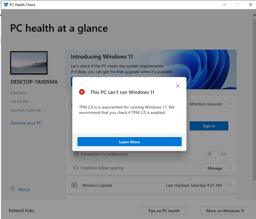Click the DESKTOP-7A005MA device thumbnail

tap(29, 63)
